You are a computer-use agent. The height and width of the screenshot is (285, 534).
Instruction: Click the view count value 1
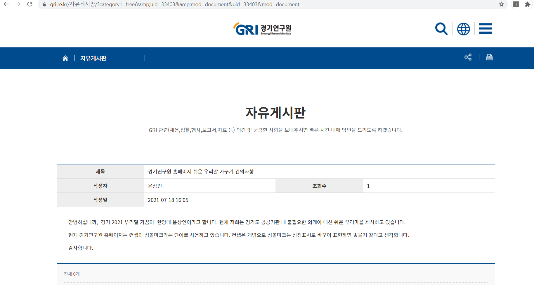[368, 186]
